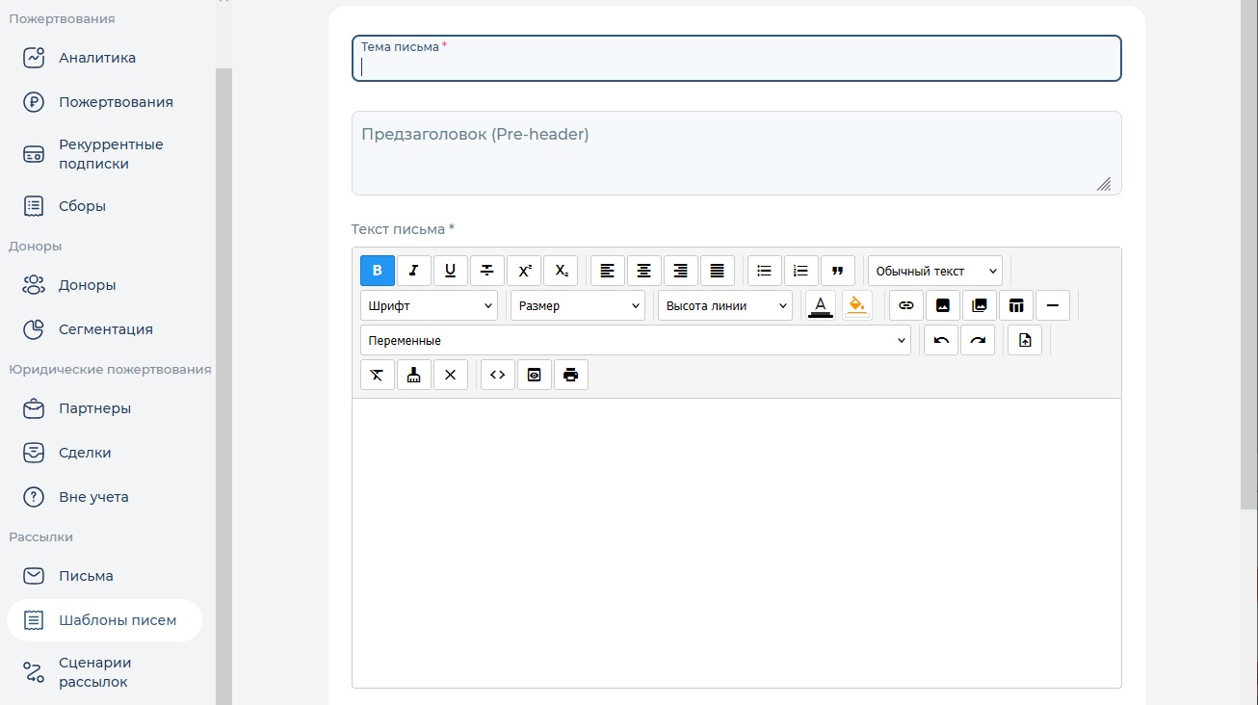Image resolution: width=1258 pixels, height=705 pixels.
Task: Click the Предзаголовок (Pre-header) text field
Action: [736, 153]
